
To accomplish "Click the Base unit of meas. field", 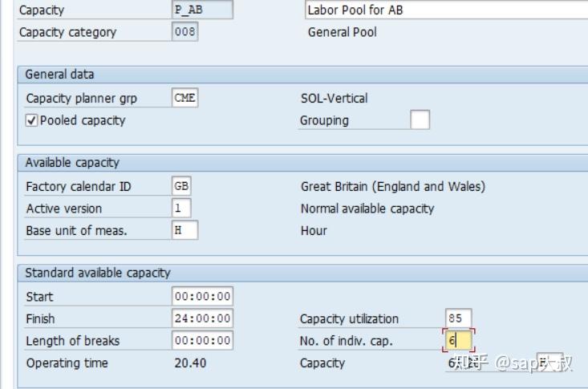I will pyautogui.click(x=185, y=230).
